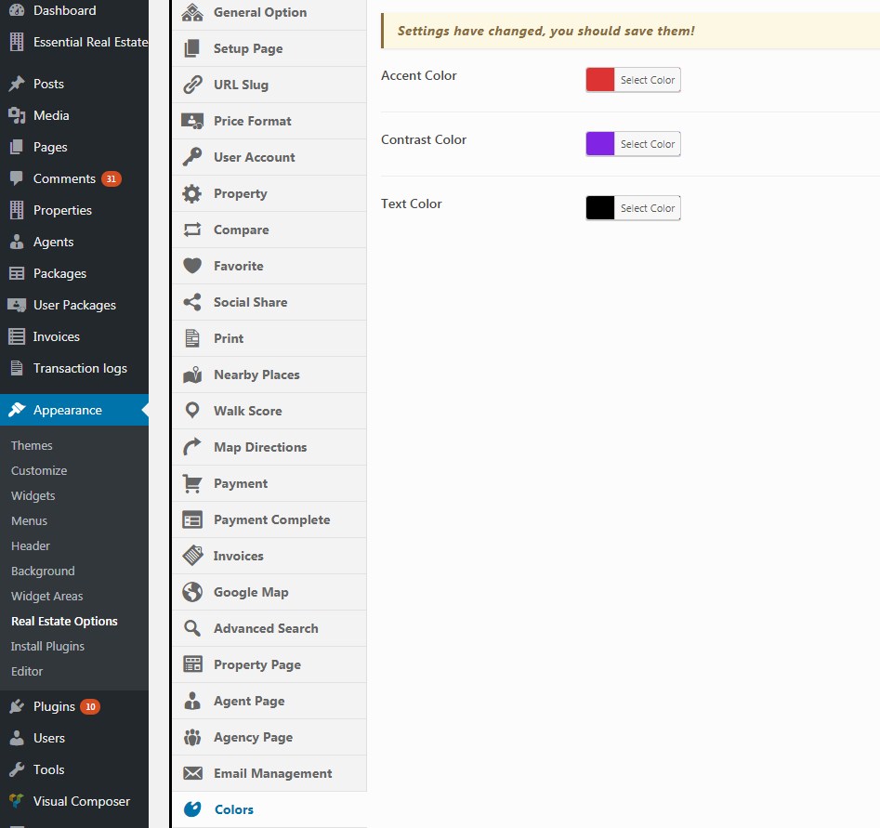Viewport: 880px width, 828px height.
Task: Click the Walk Score location pin icon
Action: (x=192, y=411)
